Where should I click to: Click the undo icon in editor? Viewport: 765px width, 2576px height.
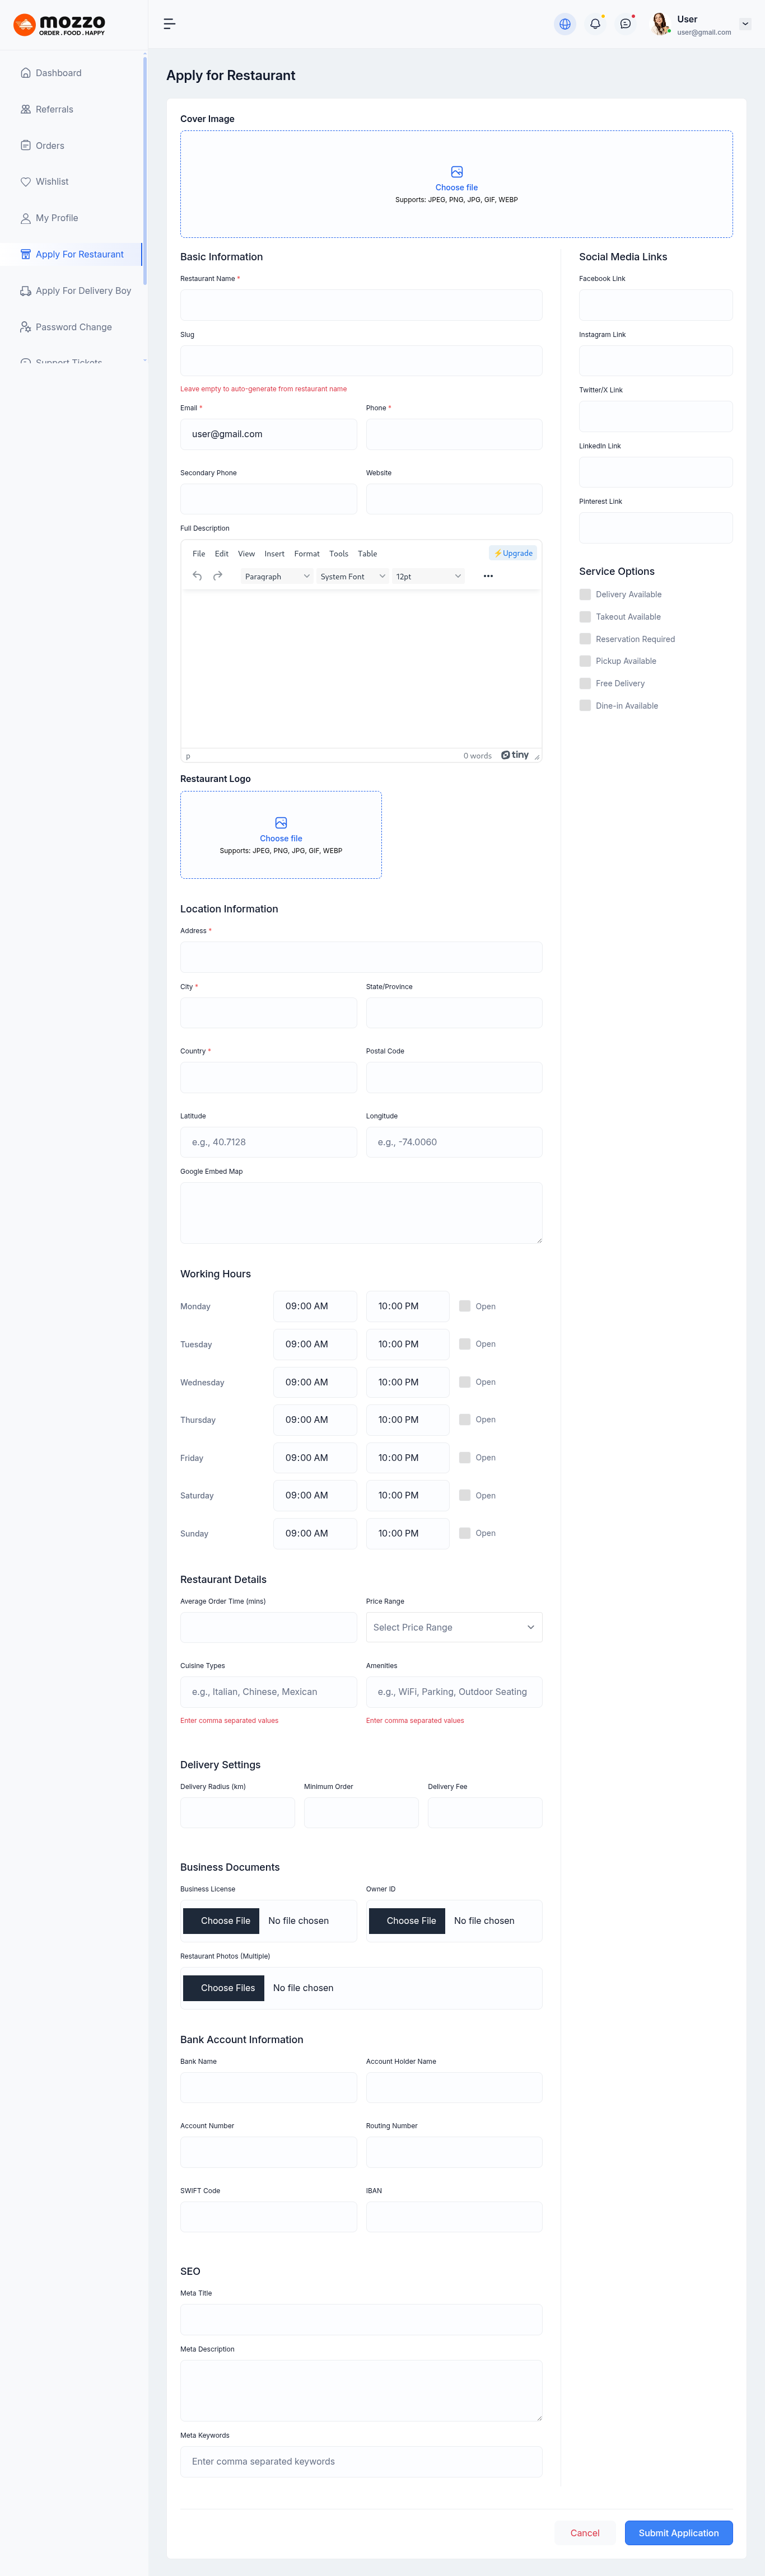point(197,576)
